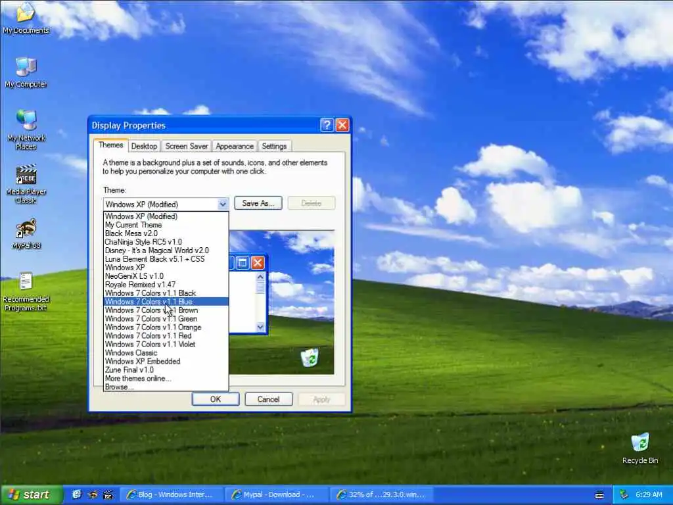Click the Start button

coord(32,494)
